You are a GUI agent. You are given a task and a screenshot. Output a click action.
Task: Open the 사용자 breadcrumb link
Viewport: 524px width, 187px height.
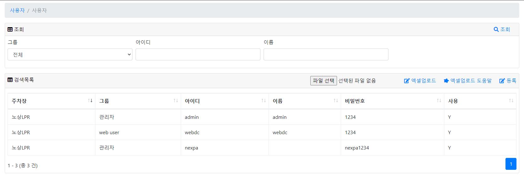[x=17, y=10]
